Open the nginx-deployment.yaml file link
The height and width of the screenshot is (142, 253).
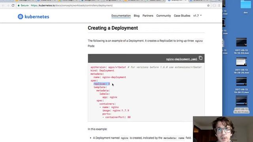tap(182, 59)
